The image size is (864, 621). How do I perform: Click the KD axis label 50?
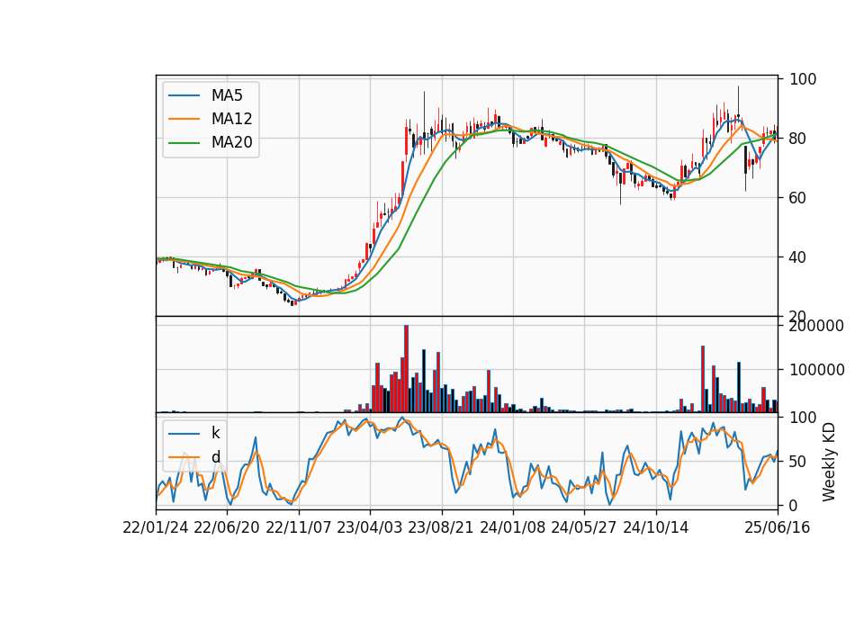pyautogui.click(x=797, y=462)
